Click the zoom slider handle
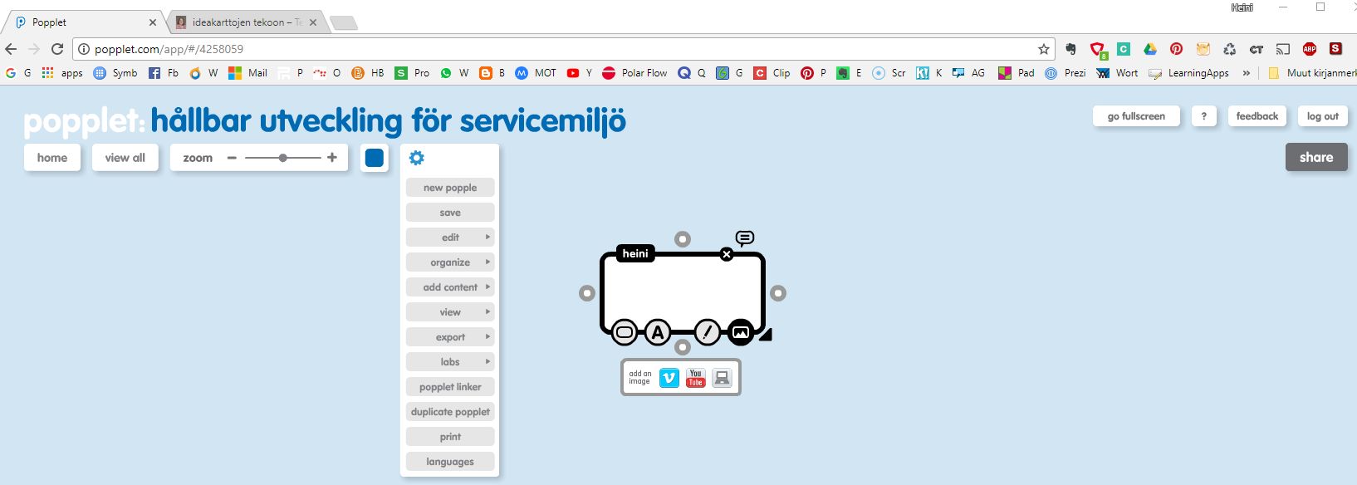Image resolution: width=1357 pixels, height=485 pixels. [x=283, y=158]
